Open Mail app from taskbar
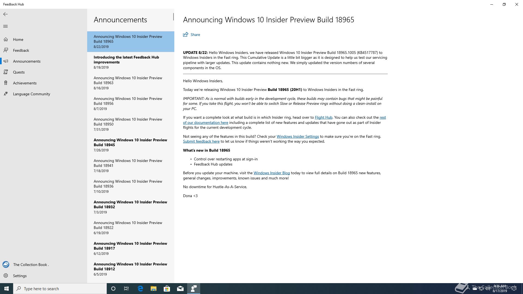523x294 pixels. [x=180, y=289]
